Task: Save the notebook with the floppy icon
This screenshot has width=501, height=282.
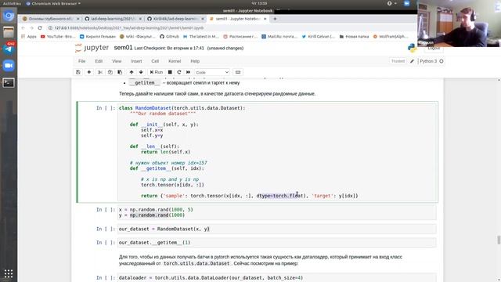Action: [78, 72]
